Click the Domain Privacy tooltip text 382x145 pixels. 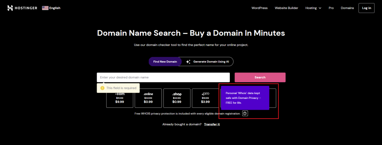point(243,98)
